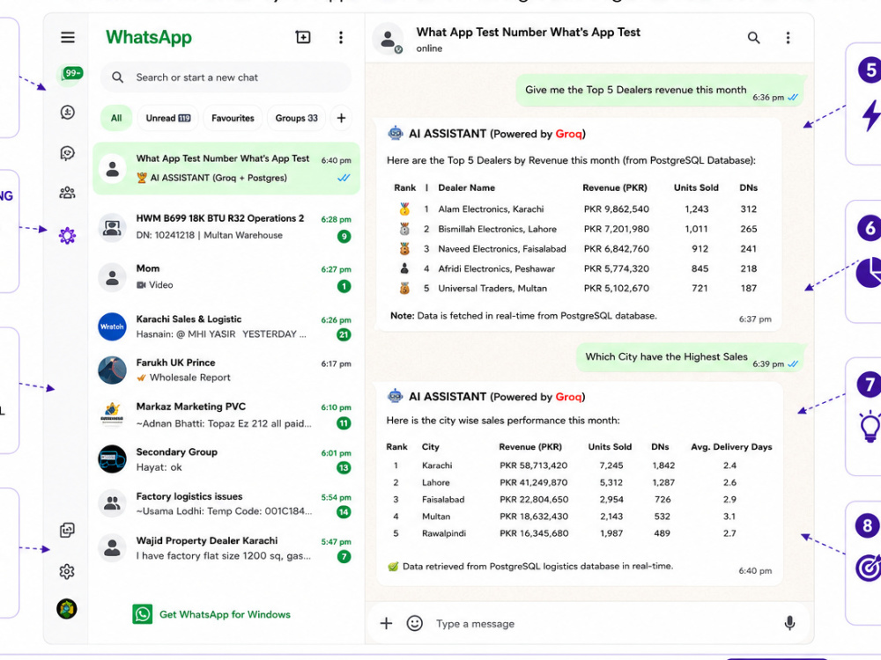Image resolution: width=881 pixels, height=660 pixels.
Task: Open What App Test Number chat in list
Action: [226, 168]
